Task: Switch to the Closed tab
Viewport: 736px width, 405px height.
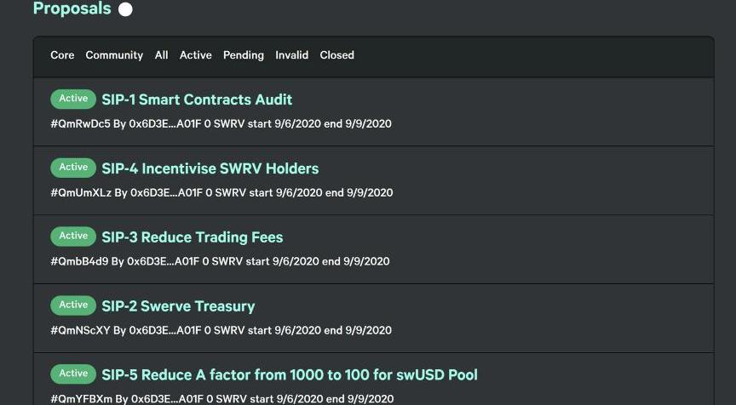Action: [x=336, y=55]
